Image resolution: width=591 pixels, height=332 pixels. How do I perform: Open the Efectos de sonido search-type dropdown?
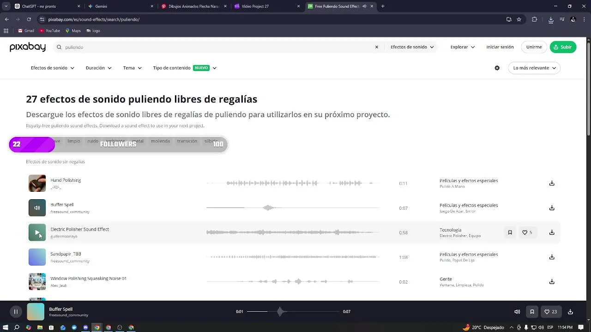412,47
